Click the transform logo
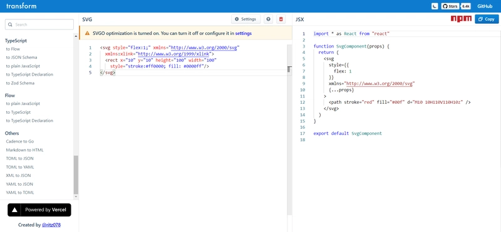This screenshot has height=232, width=501. 21,6
